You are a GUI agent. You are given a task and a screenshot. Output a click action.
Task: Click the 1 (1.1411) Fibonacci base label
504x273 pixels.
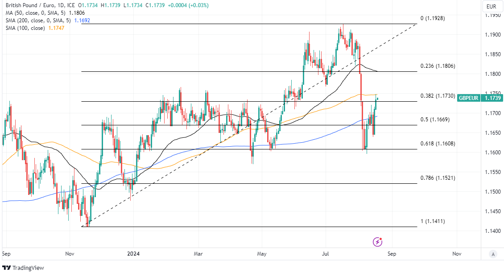tap(433, 221)
